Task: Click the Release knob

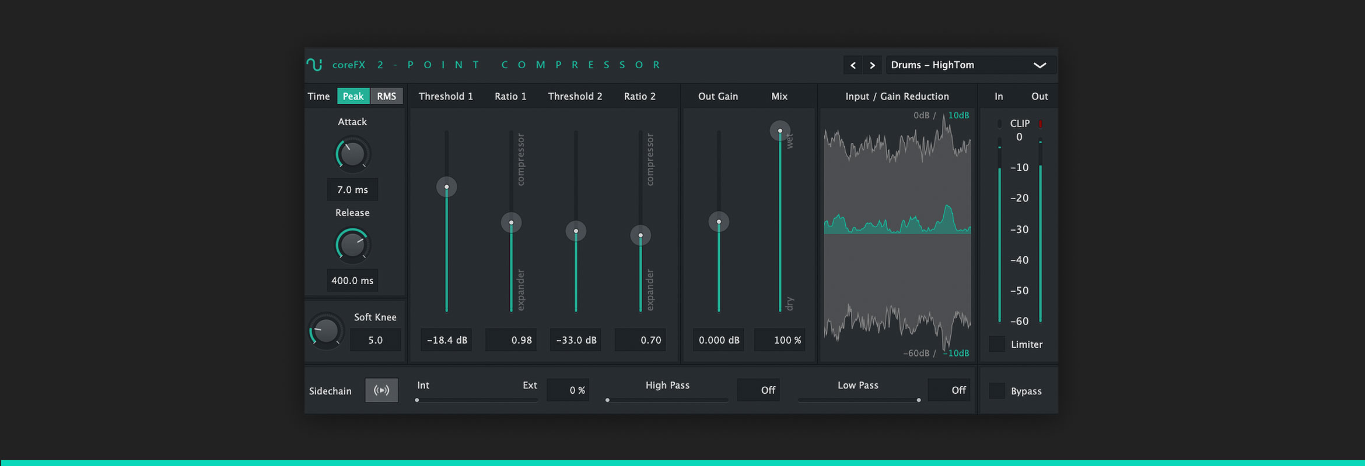Action: pos(352,245)
